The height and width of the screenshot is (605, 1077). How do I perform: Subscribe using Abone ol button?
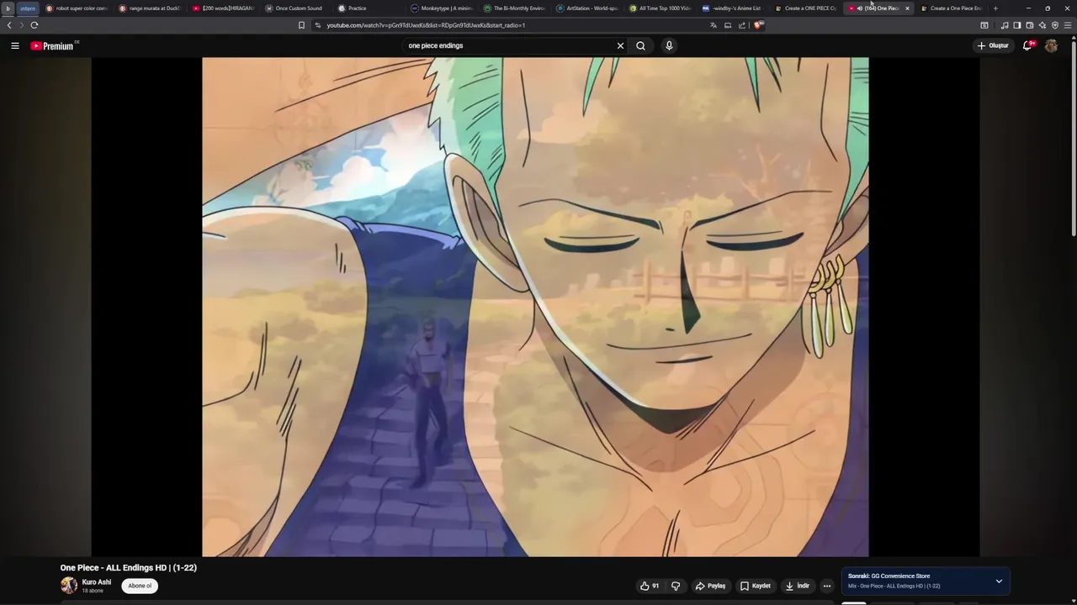pos(140,586)
